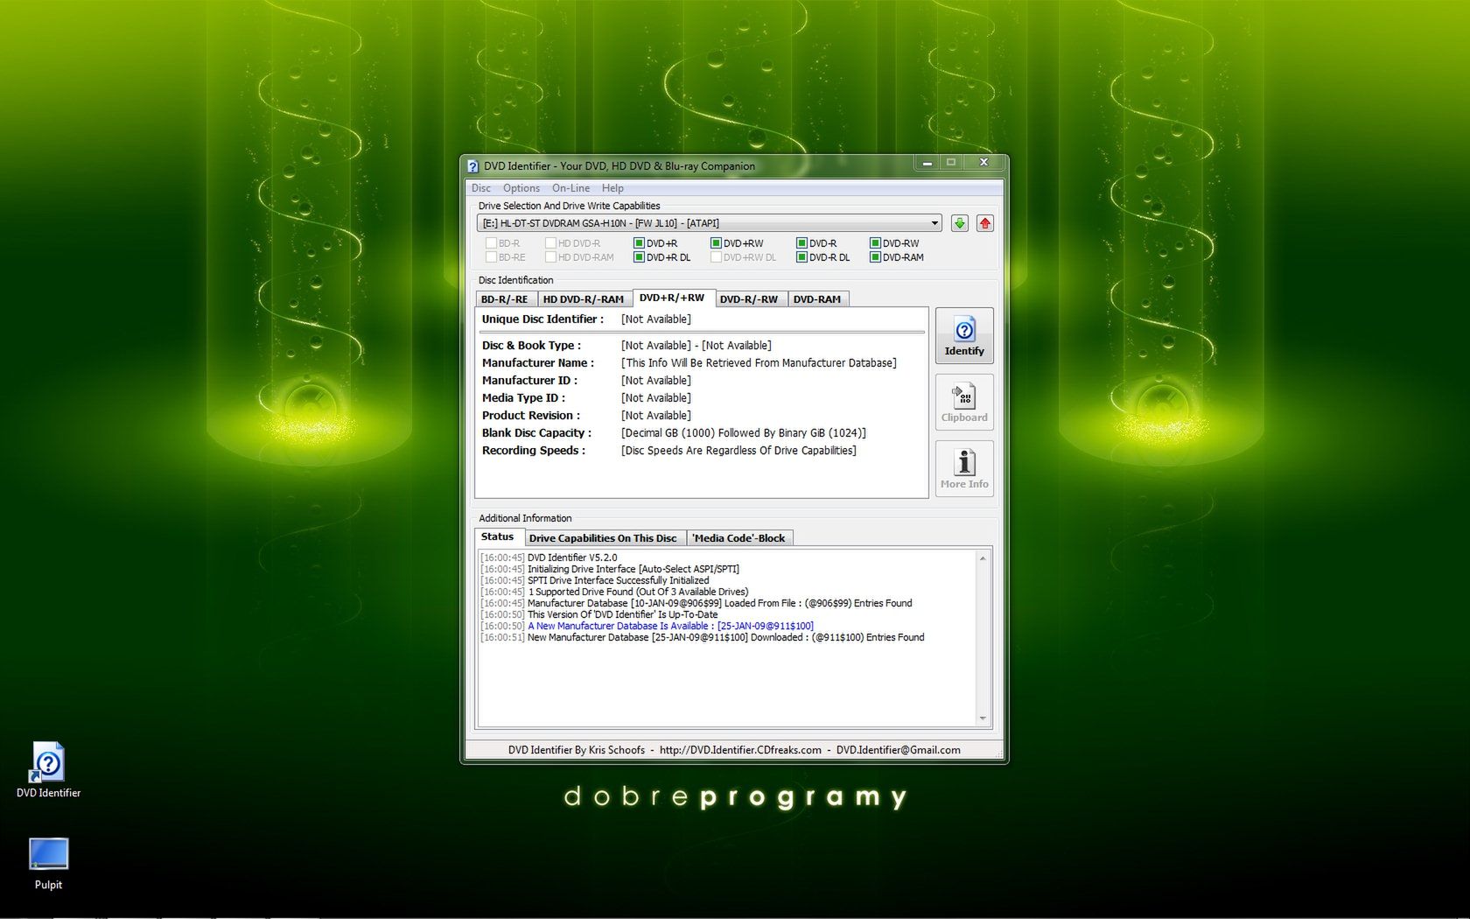
Task: Select the DVD+R/+RW tab
Action: pos(672,298)
